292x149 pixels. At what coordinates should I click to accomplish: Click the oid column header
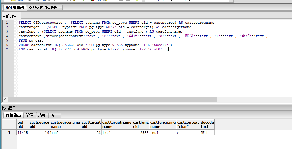(x=23, y=124)
